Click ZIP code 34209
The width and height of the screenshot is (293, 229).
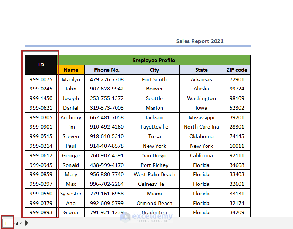237,212
